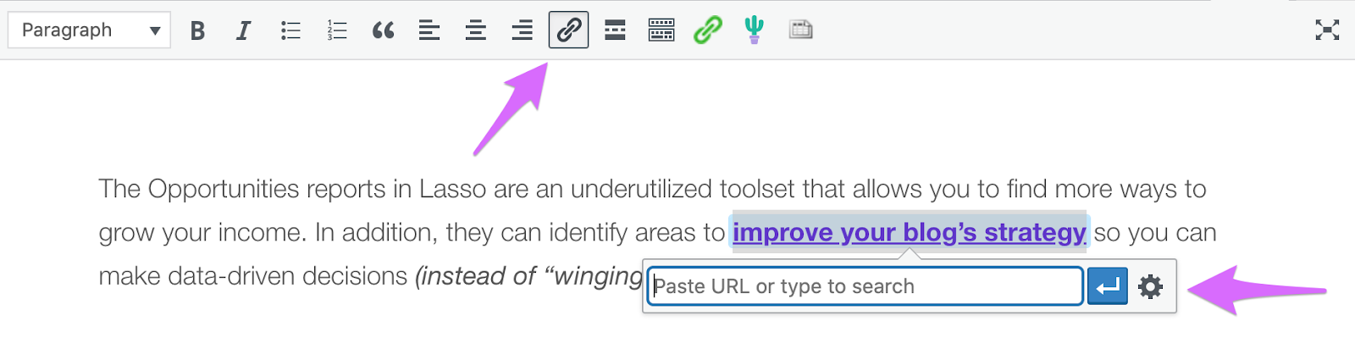
Task: Click the text "make data-driven decisions"
Action: (x=253, y=276)
